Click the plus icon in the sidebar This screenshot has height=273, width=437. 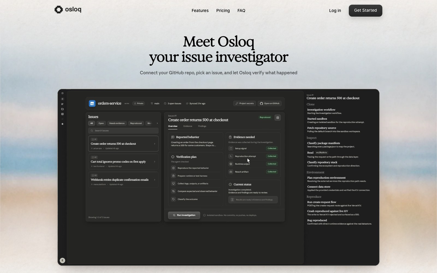62,99
